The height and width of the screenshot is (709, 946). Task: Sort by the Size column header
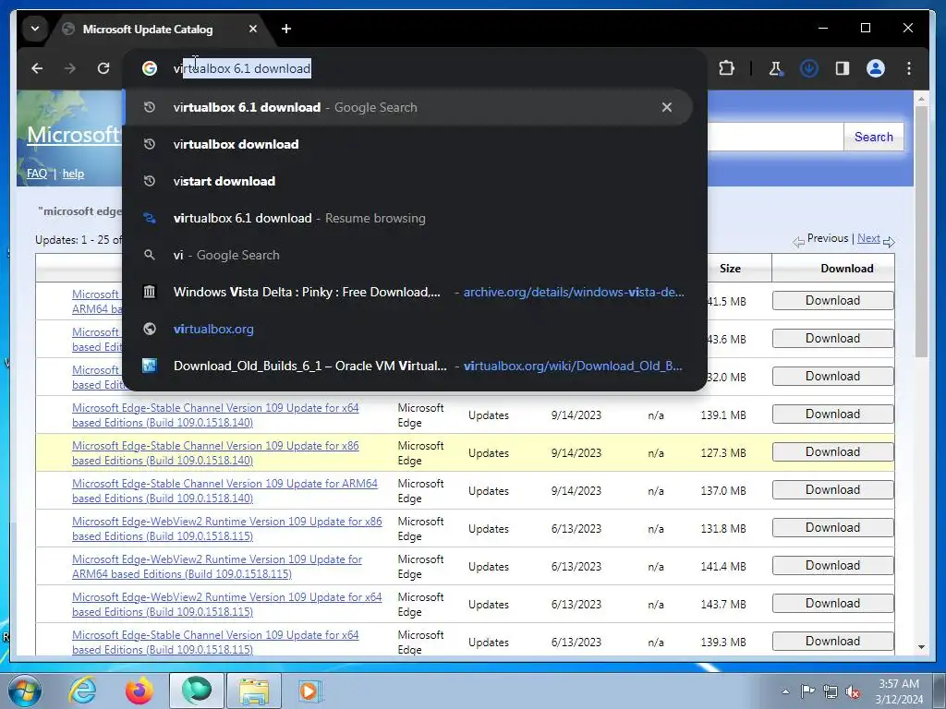730,269
